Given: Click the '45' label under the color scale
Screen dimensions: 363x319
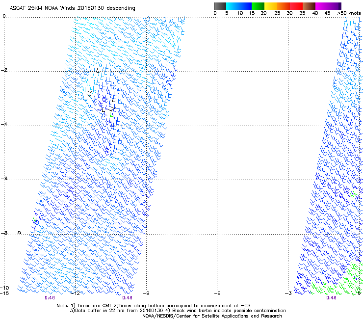Looking at the screenshot, I should [327, 13].
